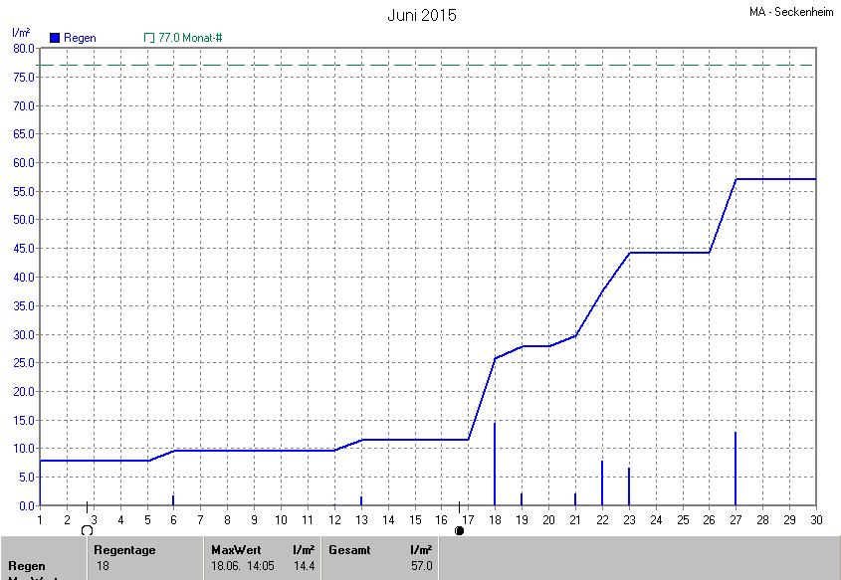Click the Gesamt column header
Image resolution: width=841 pixels, height=580 pixels.
[x=348, y=550]
